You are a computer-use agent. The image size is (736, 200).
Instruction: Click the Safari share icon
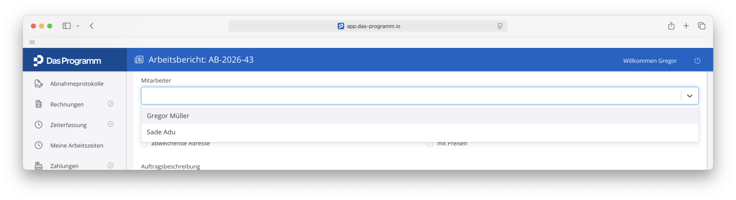coord(671,26)
